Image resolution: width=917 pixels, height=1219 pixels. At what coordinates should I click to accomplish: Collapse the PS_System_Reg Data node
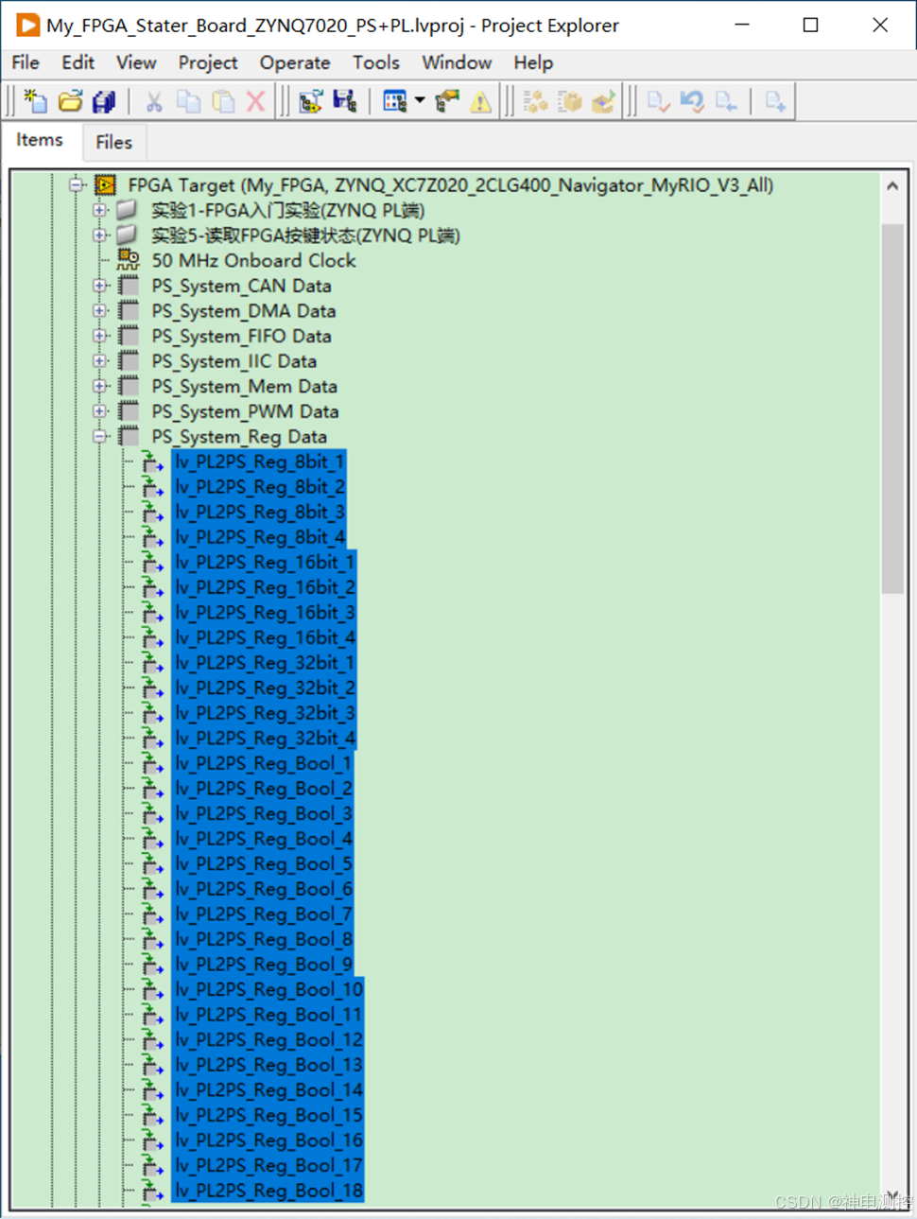[x=100, y=437]
